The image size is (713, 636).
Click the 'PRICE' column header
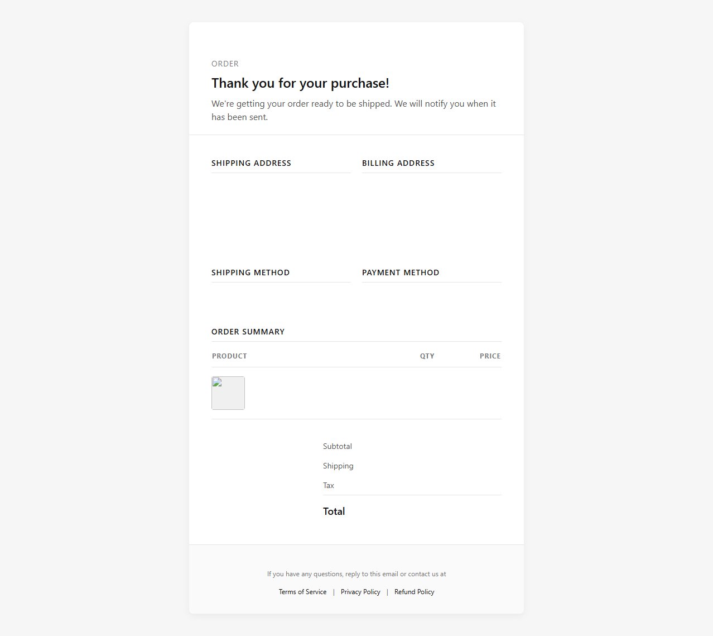tap(490, 356)
